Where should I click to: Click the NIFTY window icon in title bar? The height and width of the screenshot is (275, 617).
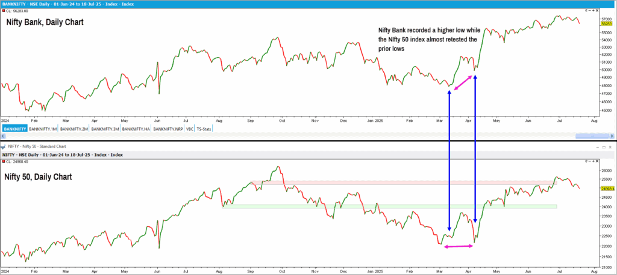[x=4, y=146]
